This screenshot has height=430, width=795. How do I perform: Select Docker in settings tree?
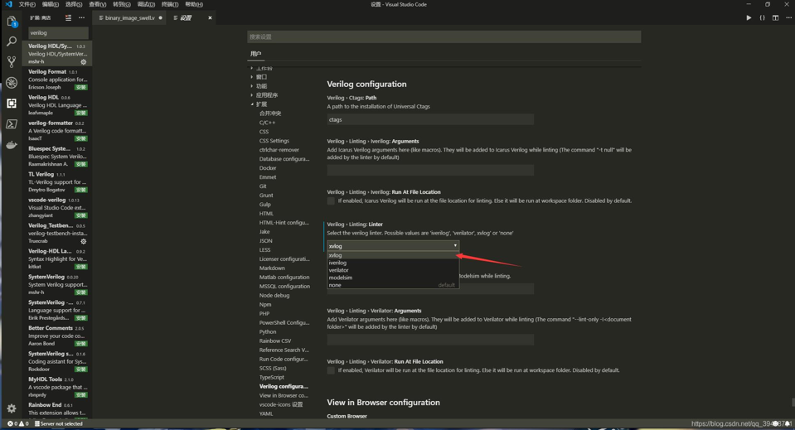[268, 168]
